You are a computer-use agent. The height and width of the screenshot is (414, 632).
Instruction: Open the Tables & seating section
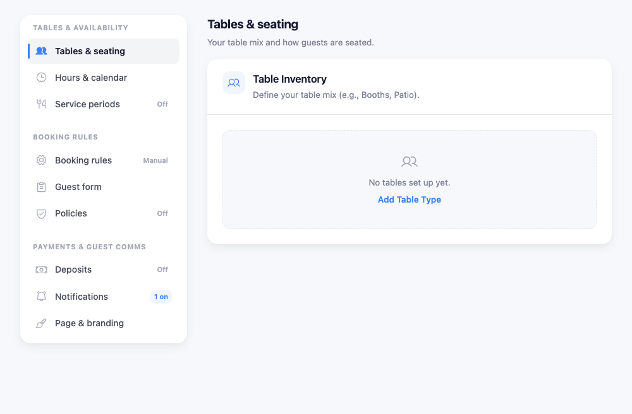(x=104, y=51)
